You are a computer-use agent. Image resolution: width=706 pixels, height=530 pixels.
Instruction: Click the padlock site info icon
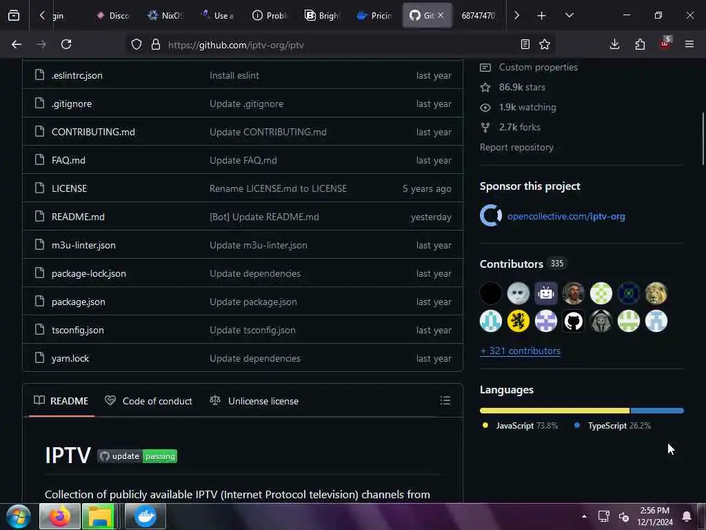coord(156,44)
